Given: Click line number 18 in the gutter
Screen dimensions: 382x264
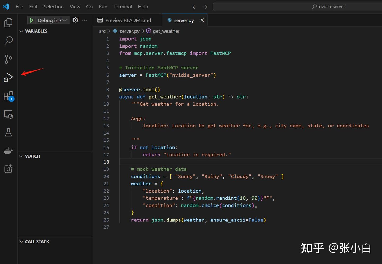Looking at the screenshot, I should click(106, 162).
